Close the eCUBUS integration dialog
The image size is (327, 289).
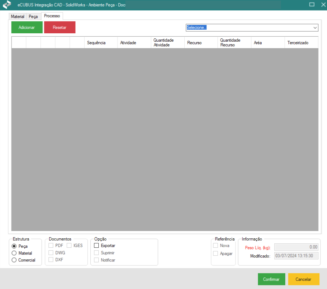(x=323, y=5)
